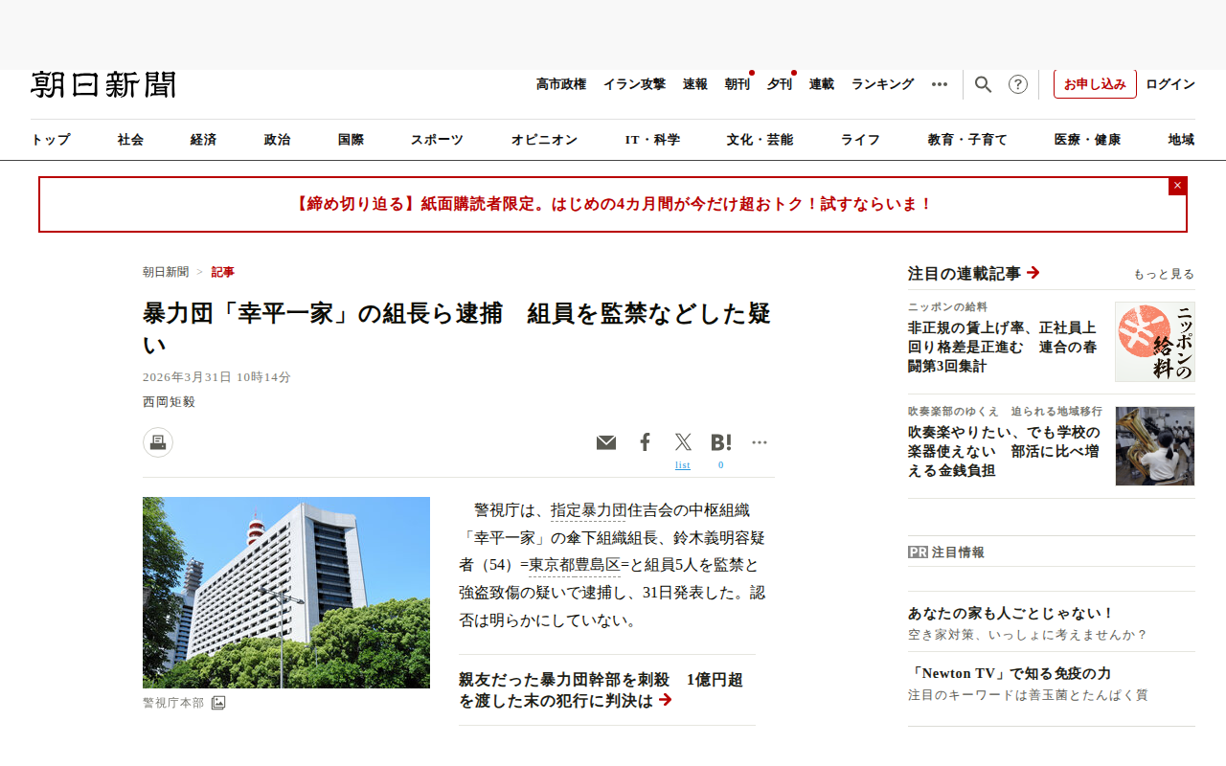The image size is (1226, 766).
Task: Click the 指定暴力団 keyword link
Action: pyautogui.click(x=588, y=510)
